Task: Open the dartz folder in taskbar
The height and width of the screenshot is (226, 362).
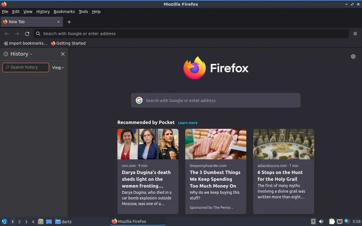Action: pos(63,221)
